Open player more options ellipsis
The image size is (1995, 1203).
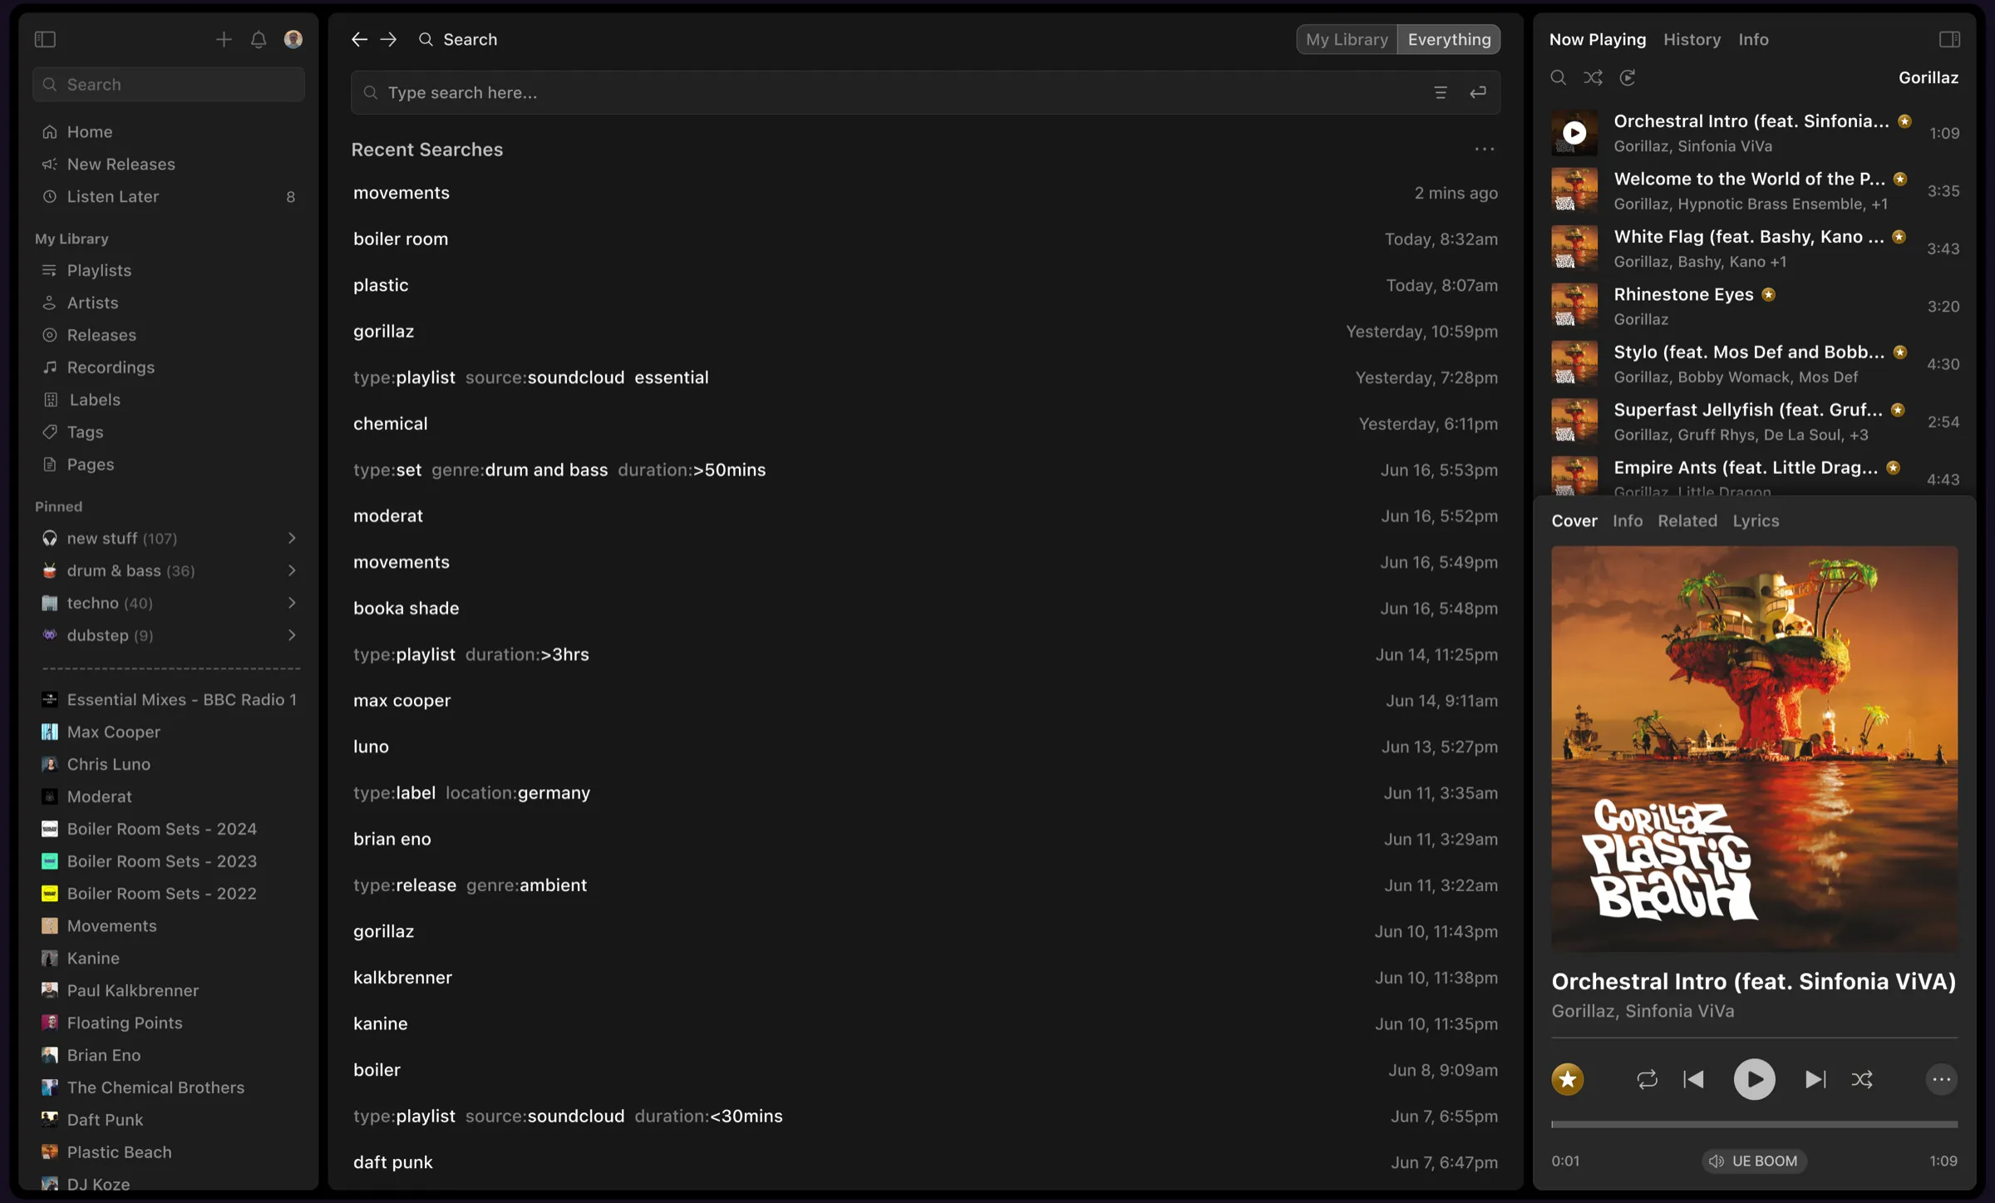tap(1941, 1079)
